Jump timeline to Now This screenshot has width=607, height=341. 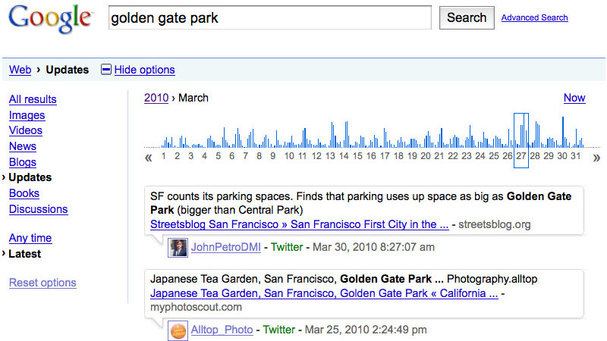click(x=574, y=98)
